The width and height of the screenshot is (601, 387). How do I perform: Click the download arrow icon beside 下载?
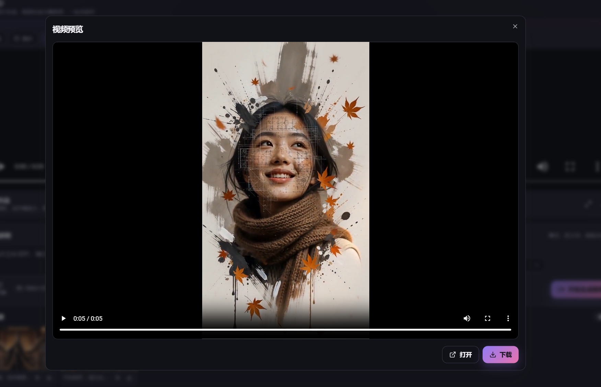click(493, 354)
